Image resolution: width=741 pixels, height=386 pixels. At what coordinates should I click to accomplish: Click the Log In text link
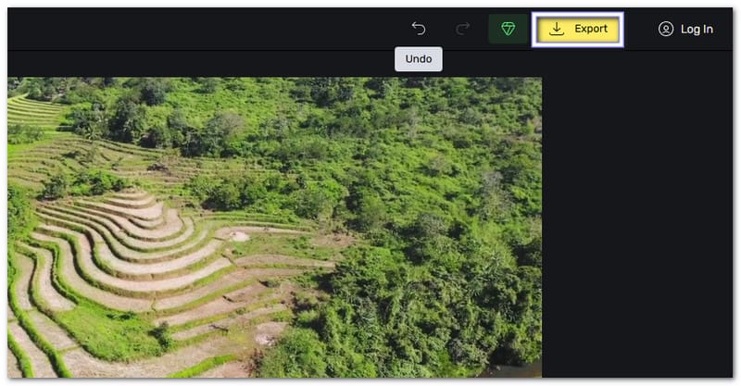[697, 29]
